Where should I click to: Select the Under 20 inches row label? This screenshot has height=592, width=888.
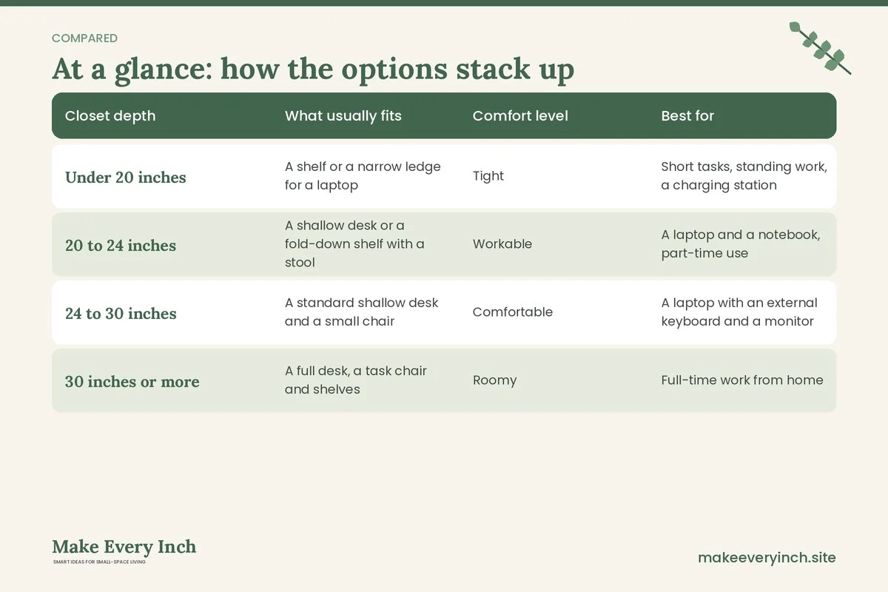coord(126,177)
